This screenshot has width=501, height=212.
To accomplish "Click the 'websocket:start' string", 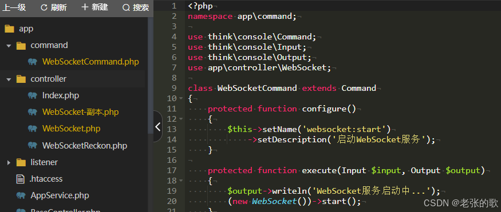I will 344,130.
